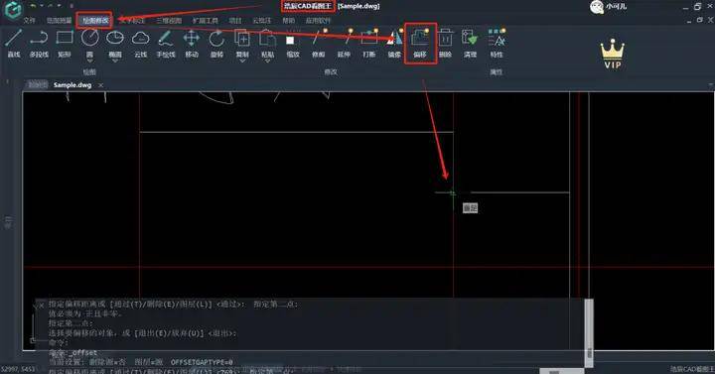The image size is (715, 374).
Task: Activate the 移动 move tool
Action: pyautogui.click(x=192, y=43)
